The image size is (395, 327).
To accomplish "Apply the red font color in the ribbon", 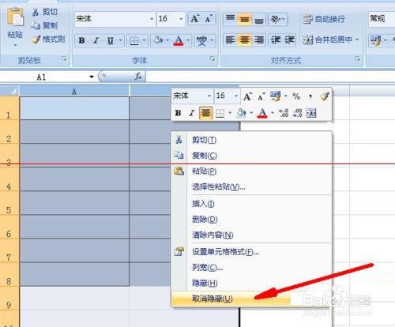I will 179,40.
